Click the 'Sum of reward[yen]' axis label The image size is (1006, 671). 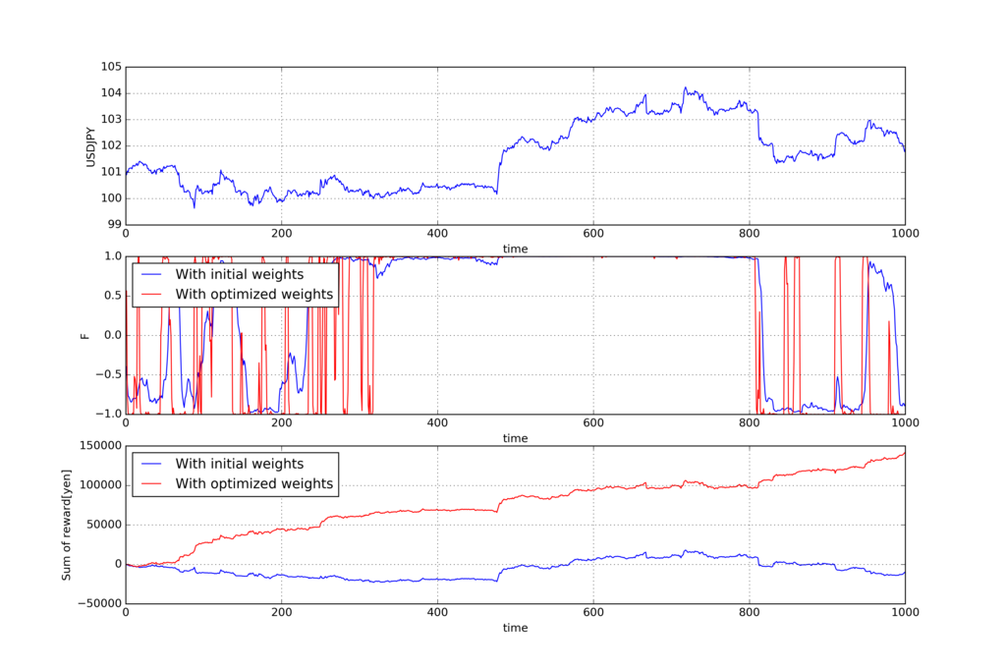(x=67, y=525)
